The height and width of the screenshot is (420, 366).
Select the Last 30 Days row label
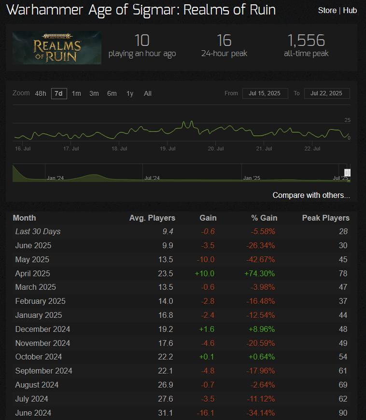38,231
